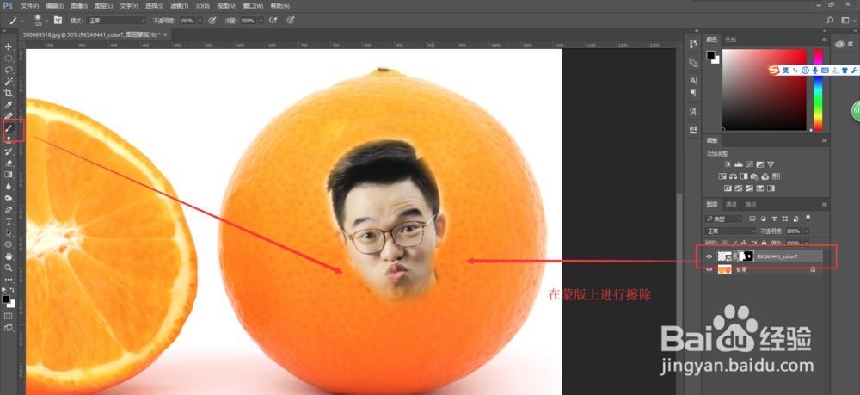
Task: Toggle pixel layer filter
Action: [752, 219]
